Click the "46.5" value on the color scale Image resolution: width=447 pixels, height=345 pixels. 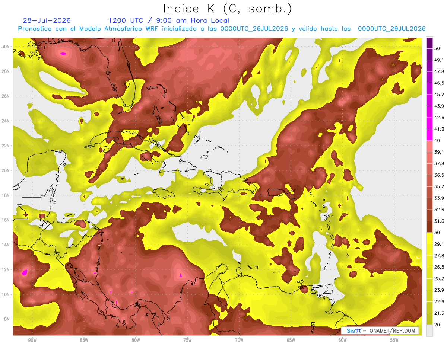[x=439, y=83]
